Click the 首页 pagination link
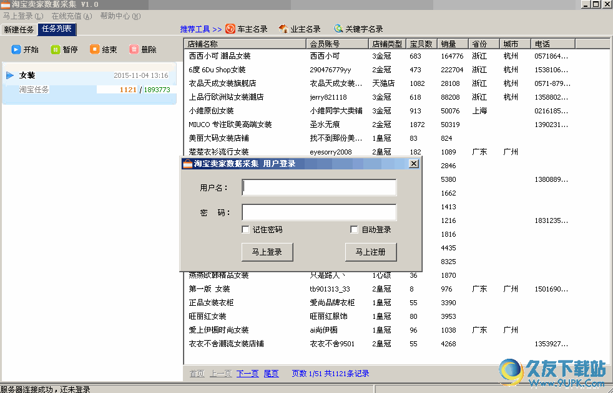This screenshot has height=393, width=613. point(197,374)
